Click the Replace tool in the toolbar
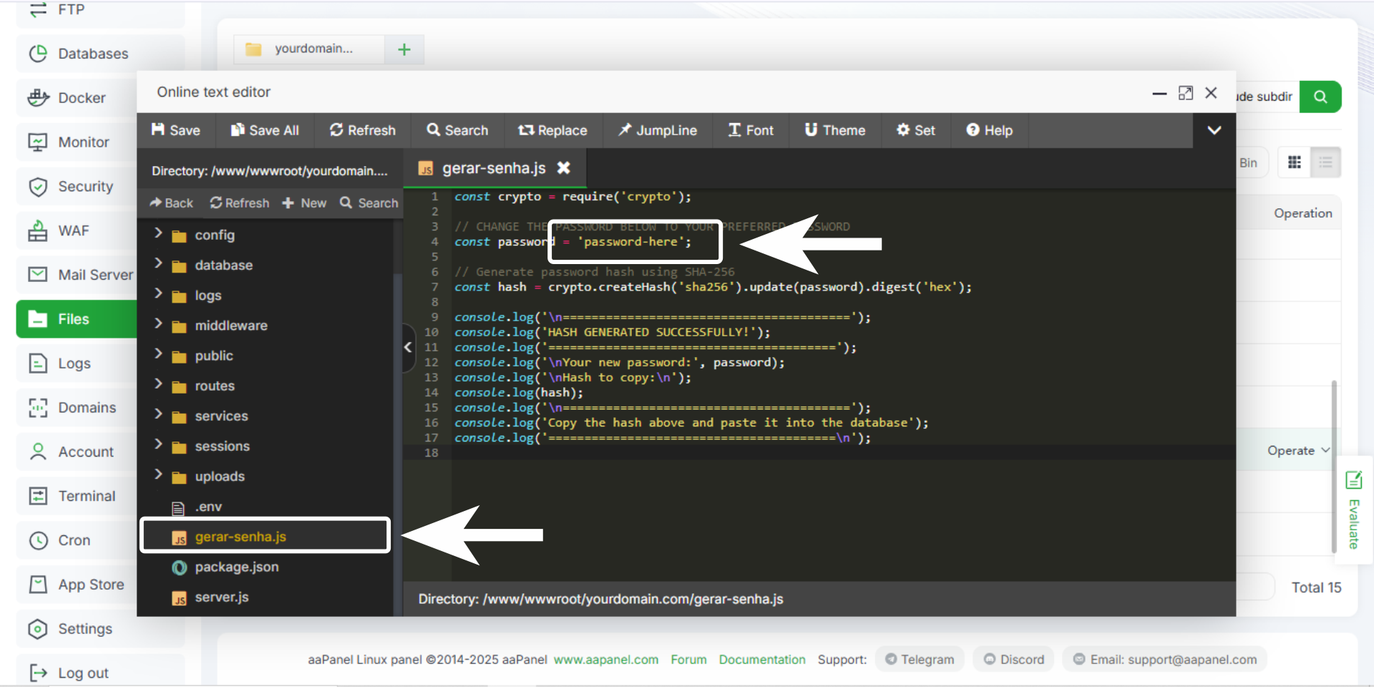Image resolution: width=1374 pixels, height=687 pixels. 552,130
